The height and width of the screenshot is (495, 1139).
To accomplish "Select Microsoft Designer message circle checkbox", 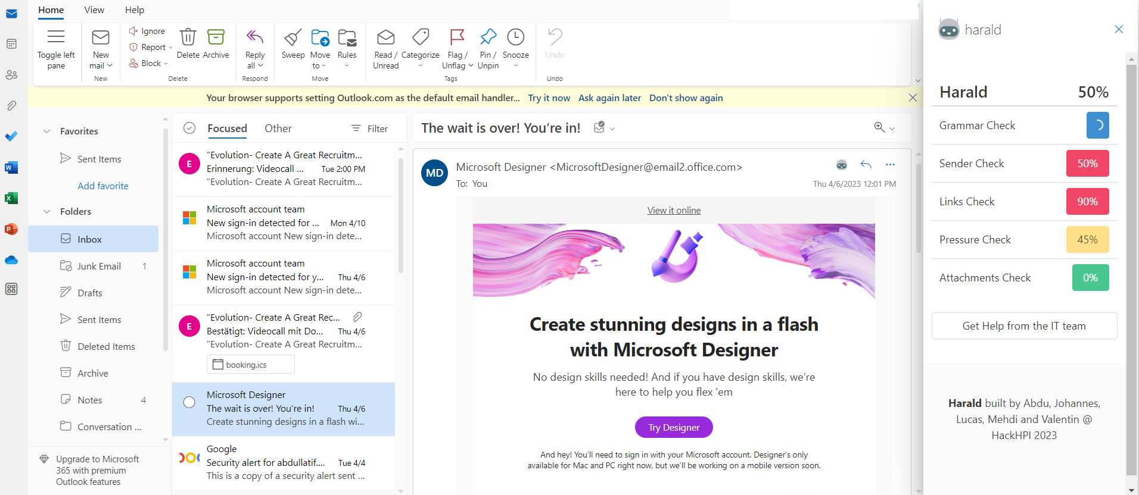I will (189, 402).
